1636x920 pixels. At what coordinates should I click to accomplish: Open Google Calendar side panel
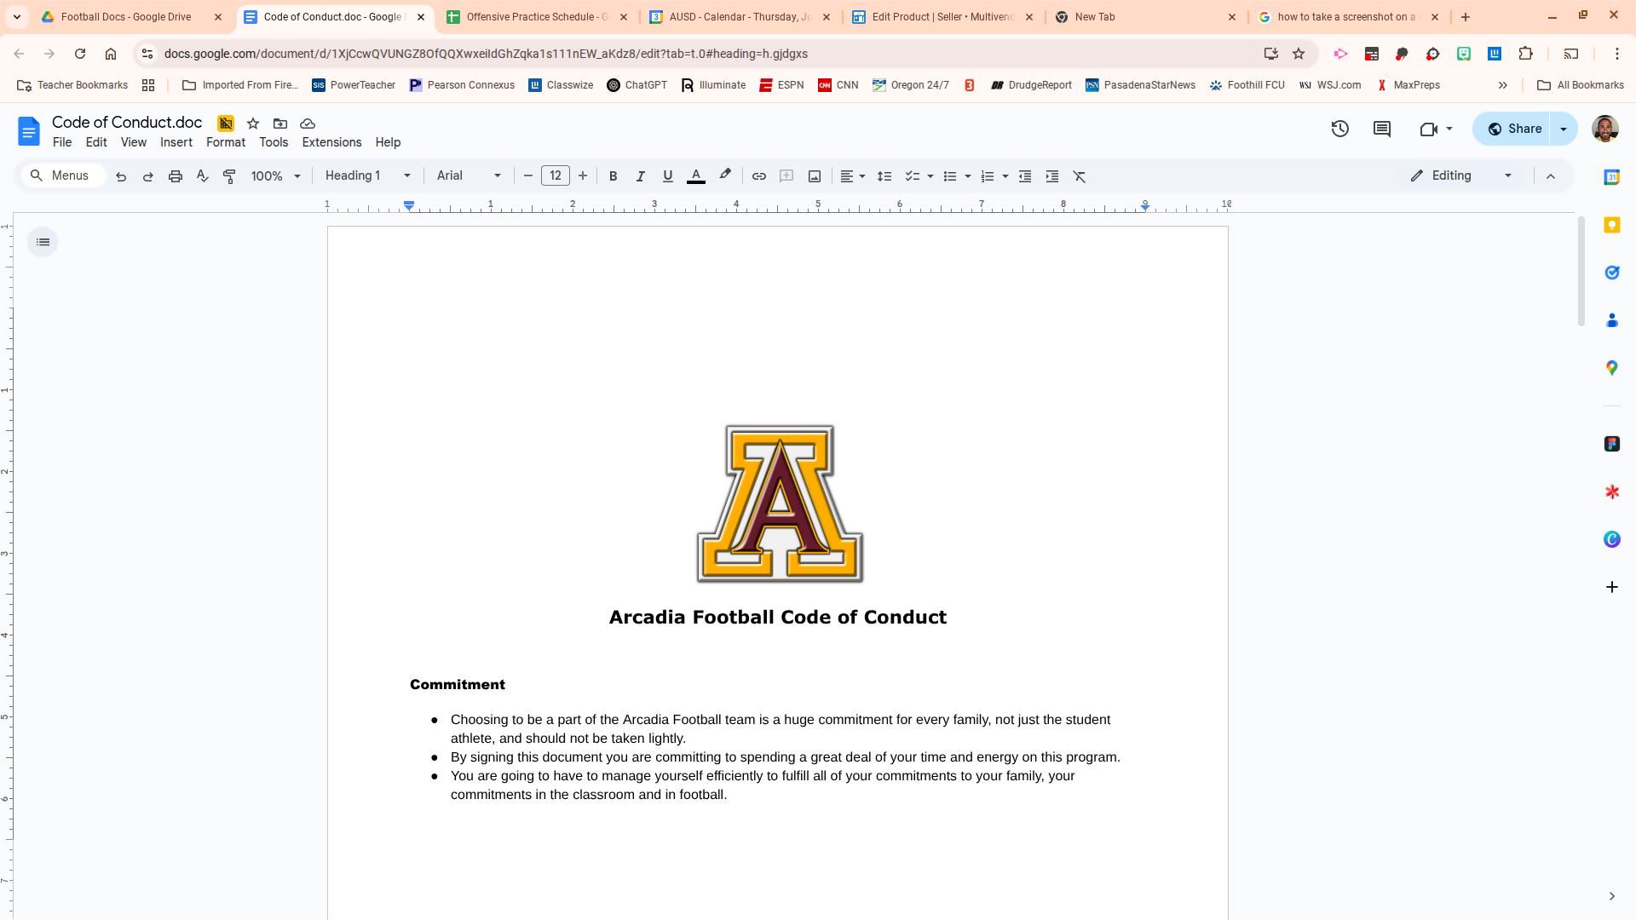coord(1611,177)
